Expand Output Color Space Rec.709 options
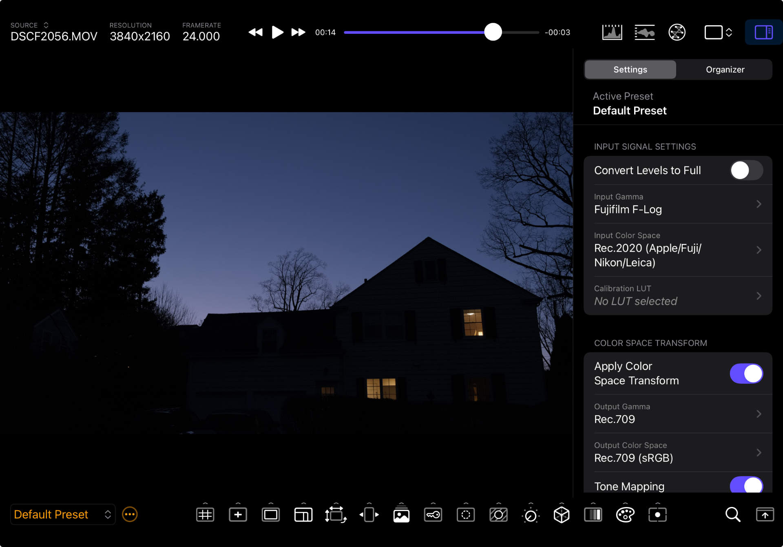The image size is (783, 547). point(678,453)
